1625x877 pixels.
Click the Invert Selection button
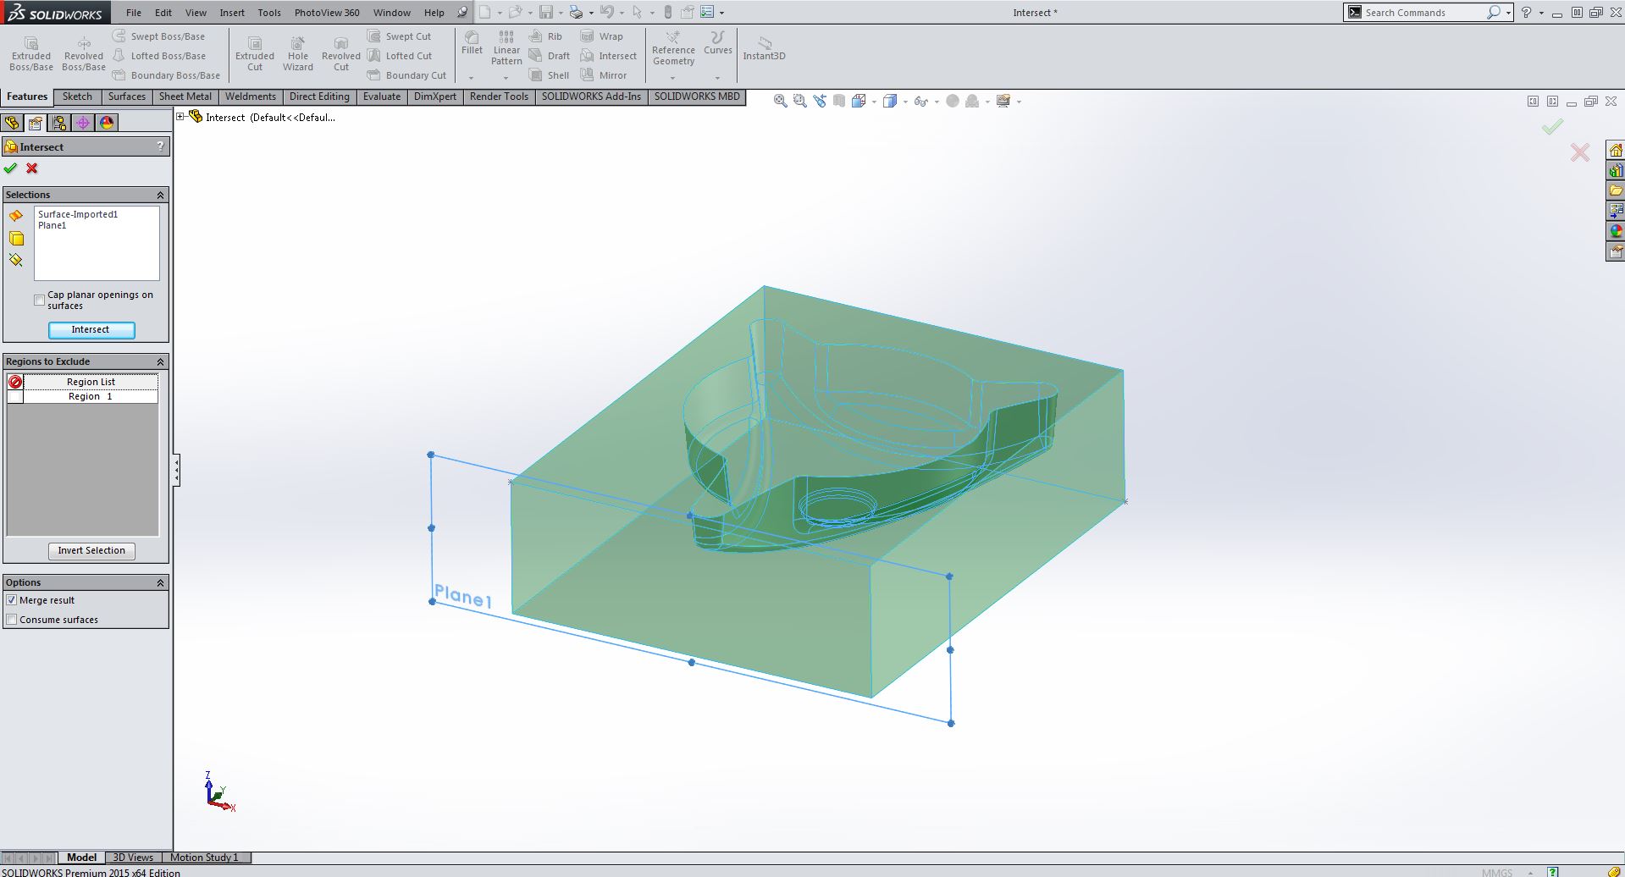point(91,550)
